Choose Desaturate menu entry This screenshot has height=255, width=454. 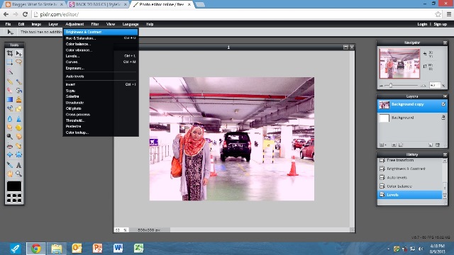coord(101,103)
